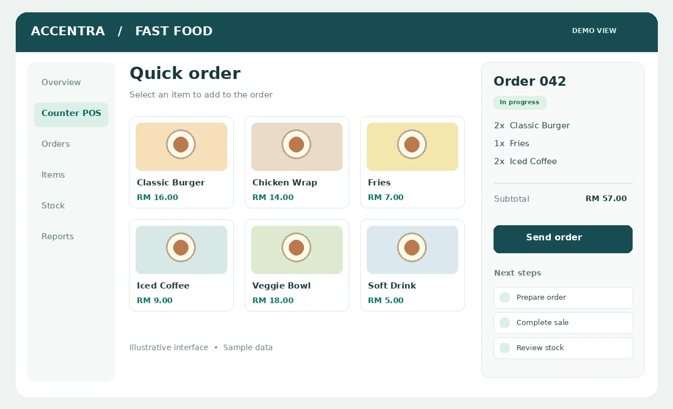673x409 pixels.
Task: Click the Soft Drink item image
Action: (412, 250)
